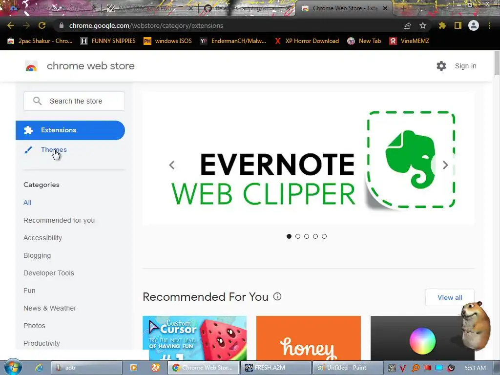Viewport: 500px width, 375px height.
Task: Open the 2pac Shakur bookmark
Action: pyautogui.click(x=40, y=41)
